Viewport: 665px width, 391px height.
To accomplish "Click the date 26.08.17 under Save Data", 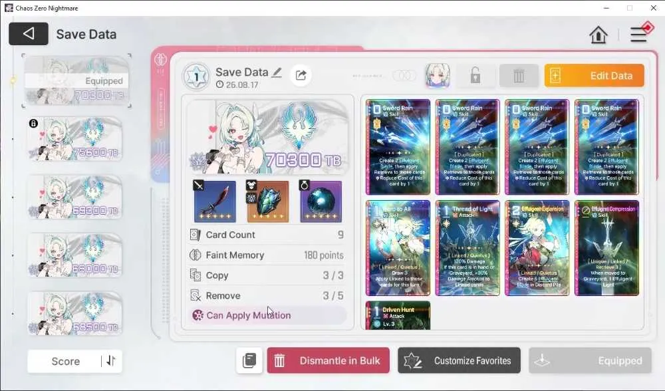I will click(x=242, y=85).
